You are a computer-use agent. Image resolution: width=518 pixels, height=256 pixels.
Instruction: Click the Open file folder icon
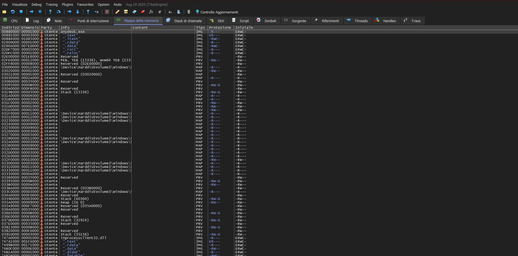4,12
